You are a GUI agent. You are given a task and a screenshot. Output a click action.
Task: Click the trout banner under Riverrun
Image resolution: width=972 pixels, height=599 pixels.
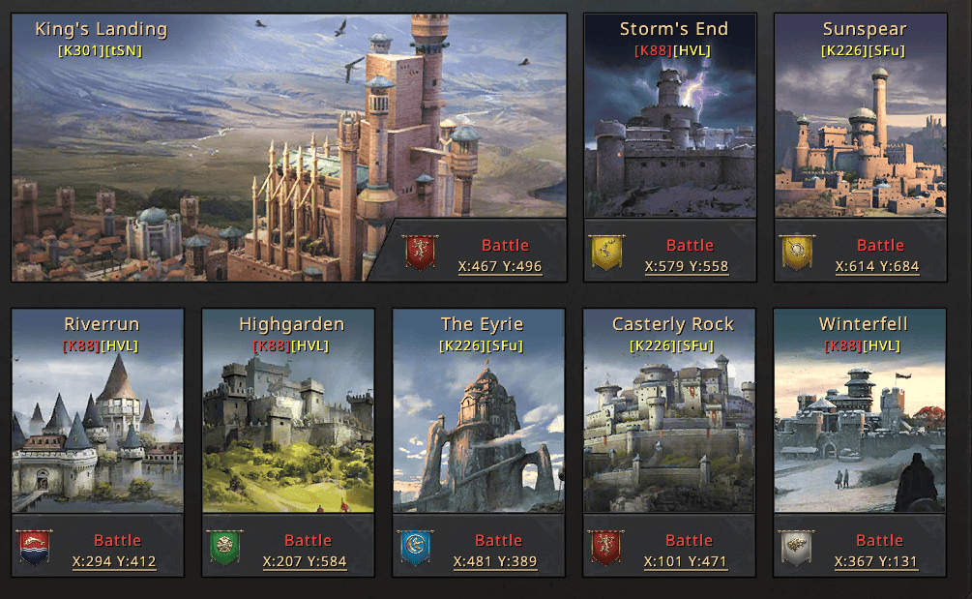[34, 548]
